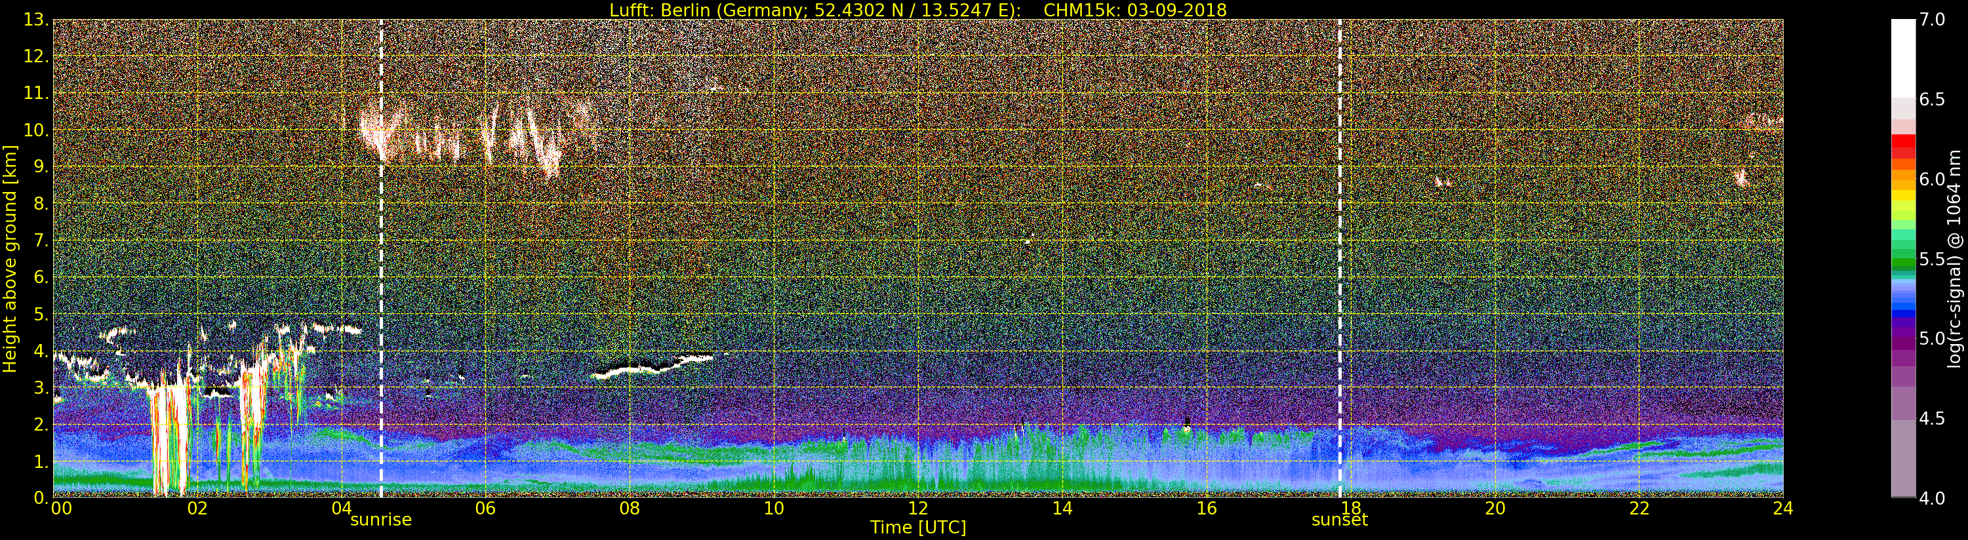Click the '24' time tick label

point(1783,508)
